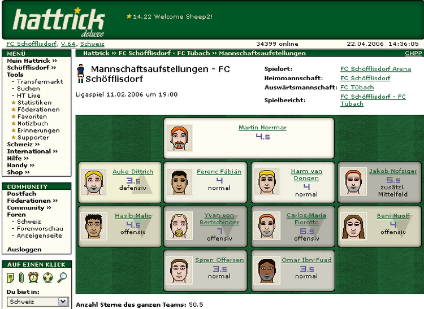Expand Schöfflisdorf menu
This screenshot has height=309, width=424.
(x=31, y=68)
